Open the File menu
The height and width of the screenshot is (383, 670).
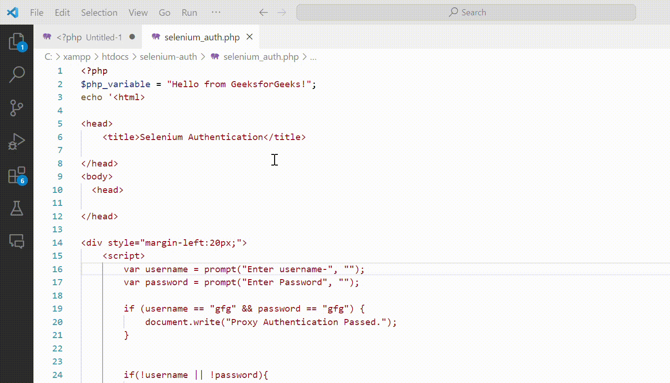pyautogui.click(x=36, y=13)
